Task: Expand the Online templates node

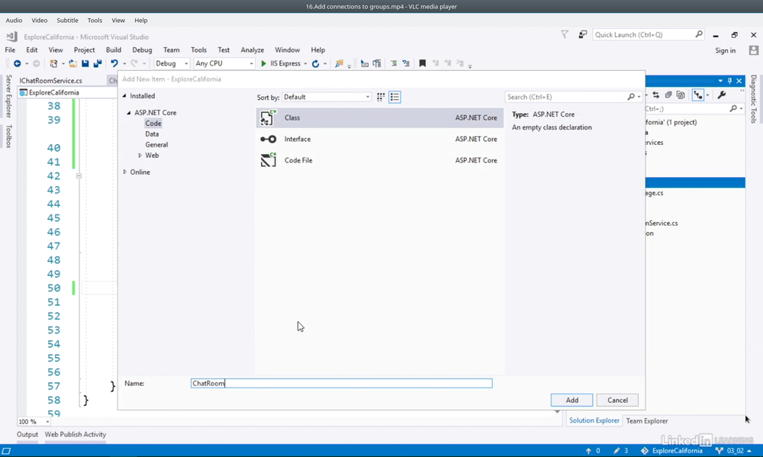Action: click(124, 172)
